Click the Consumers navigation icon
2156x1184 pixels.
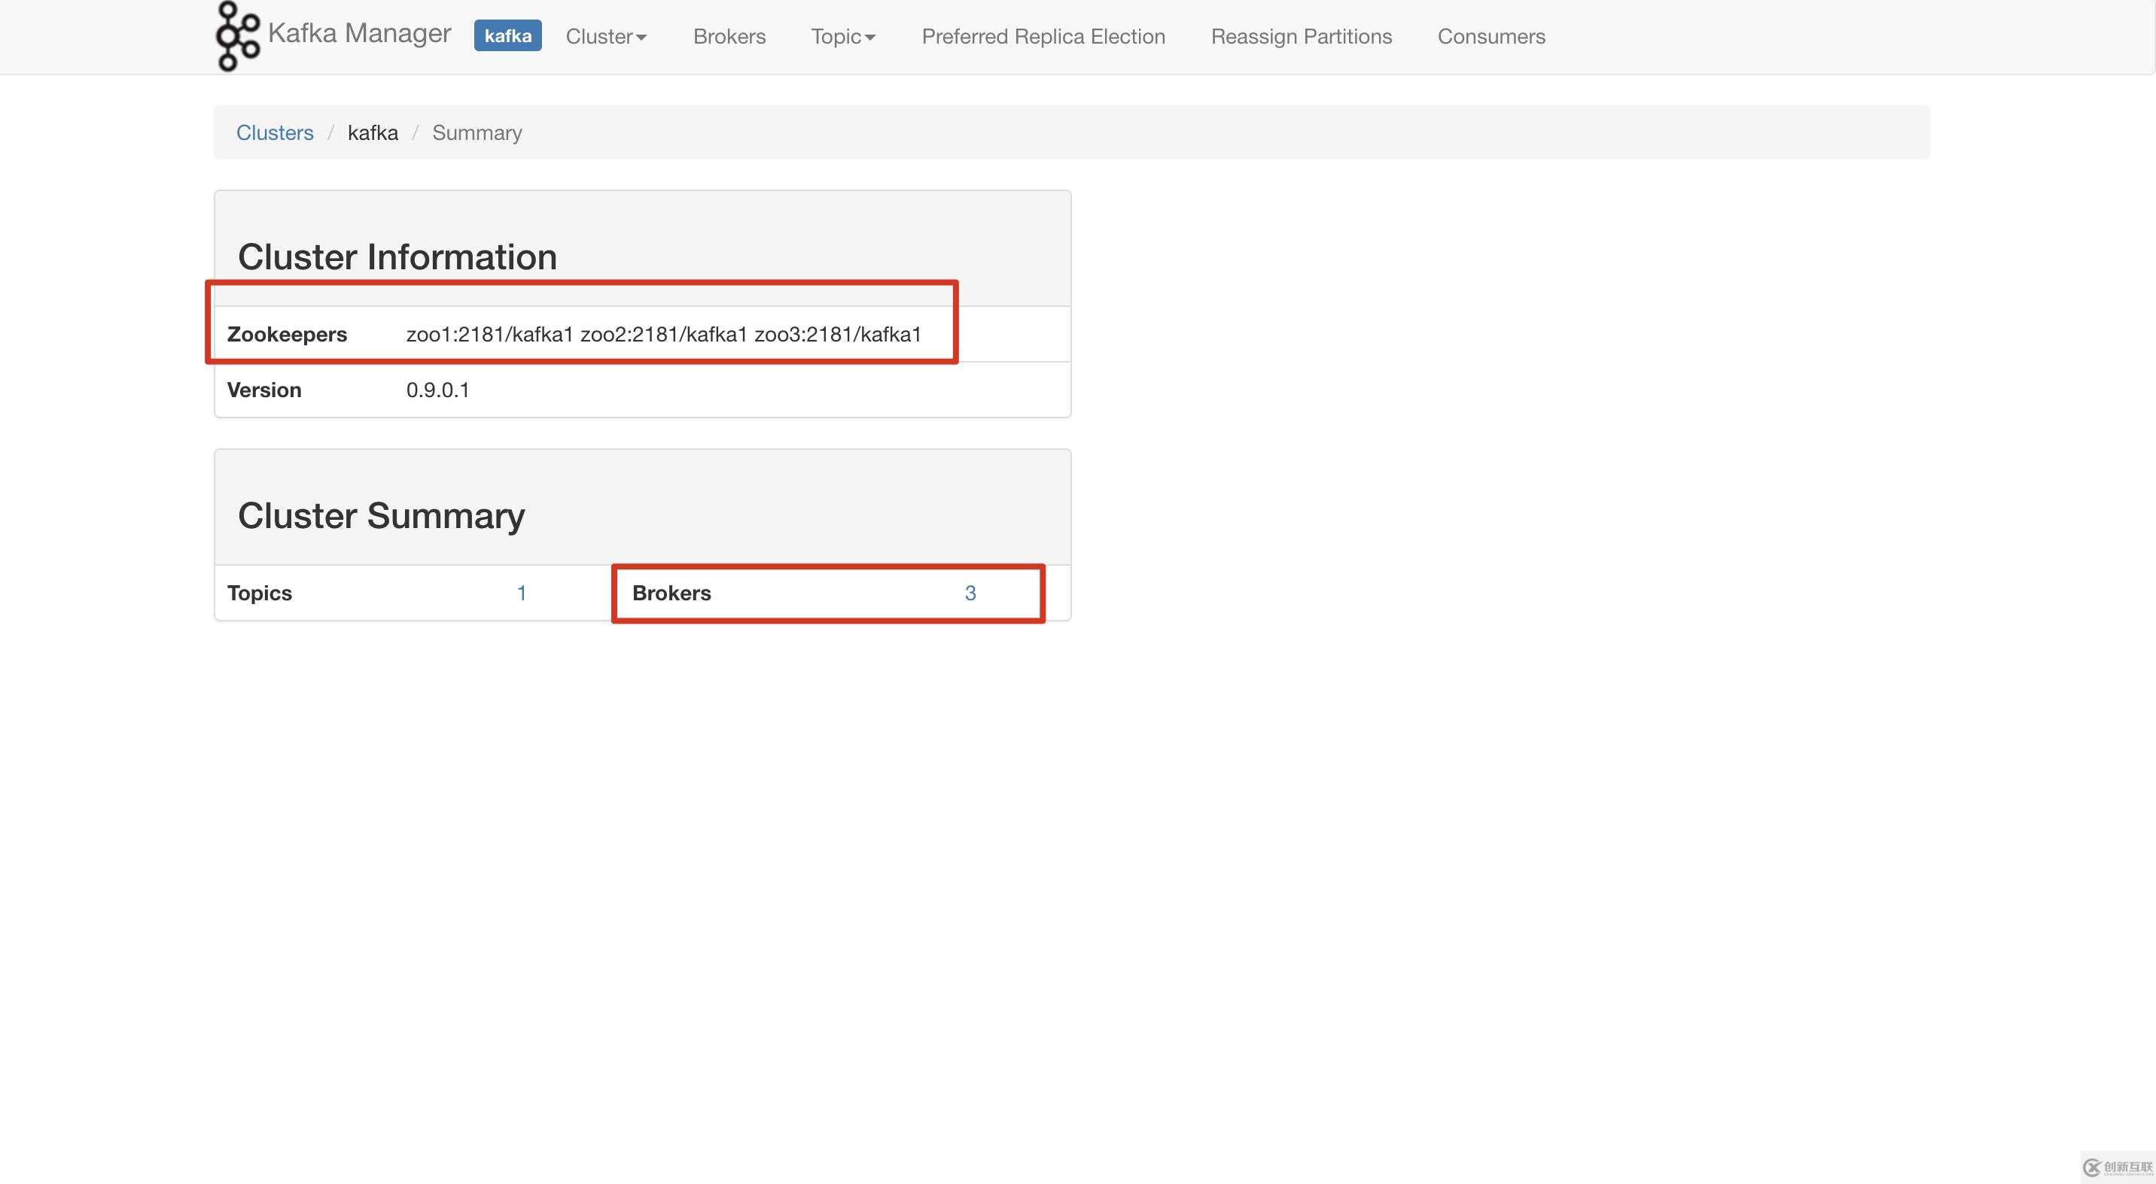tap(1491, 35)
